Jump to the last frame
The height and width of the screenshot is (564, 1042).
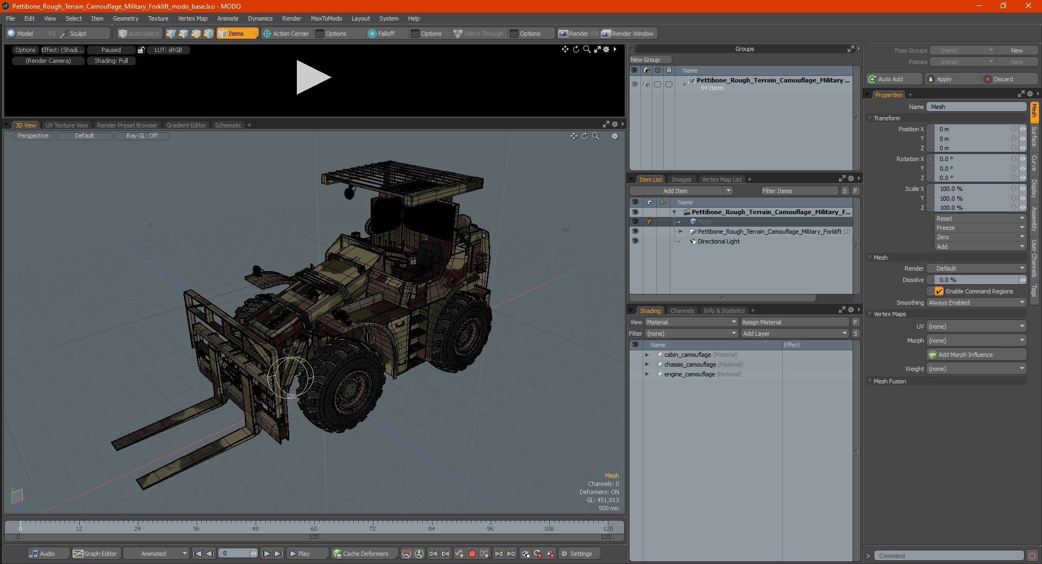(278, 554)
